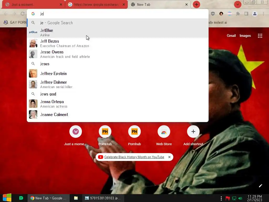Click the Jeff Bezos thumbnail photo

(33, 43)
